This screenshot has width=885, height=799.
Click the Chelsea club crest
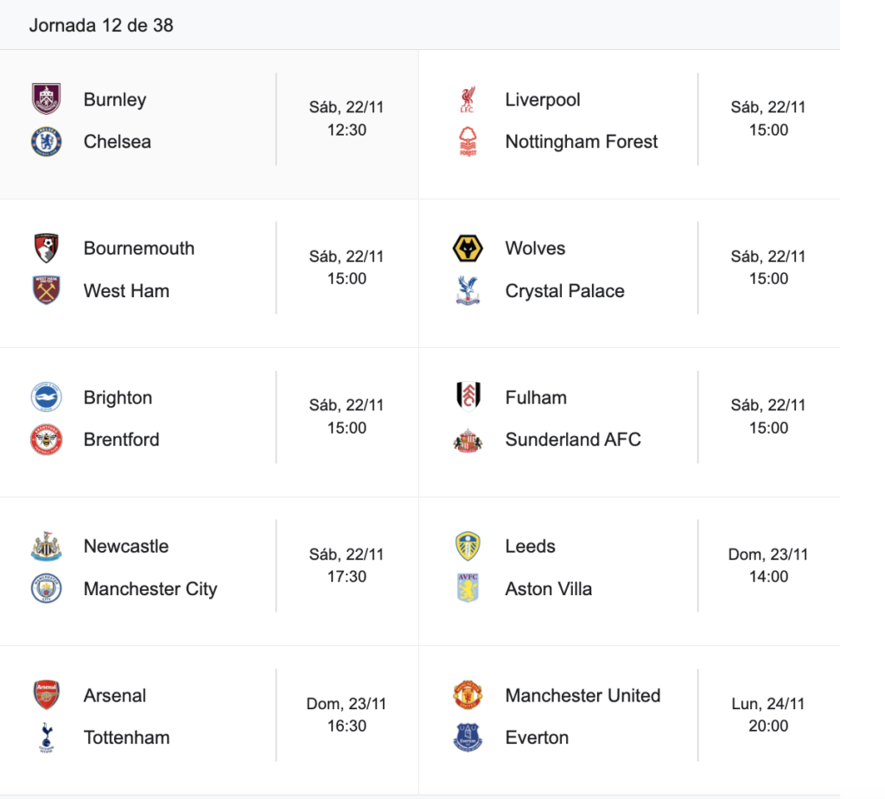[x=47, y=142]
